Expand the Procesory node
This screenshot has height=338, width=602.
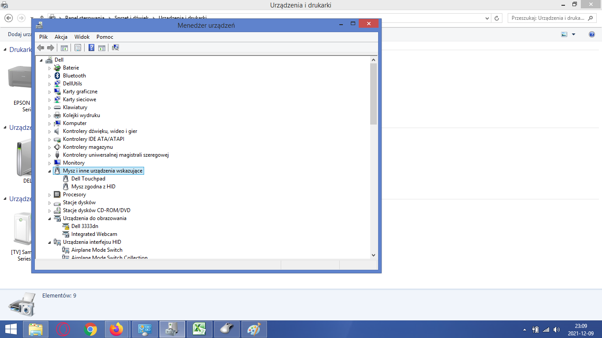[x=50, y=195]
